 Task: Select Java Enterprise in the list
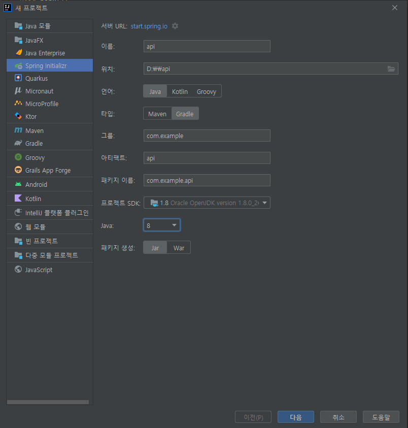50,53
